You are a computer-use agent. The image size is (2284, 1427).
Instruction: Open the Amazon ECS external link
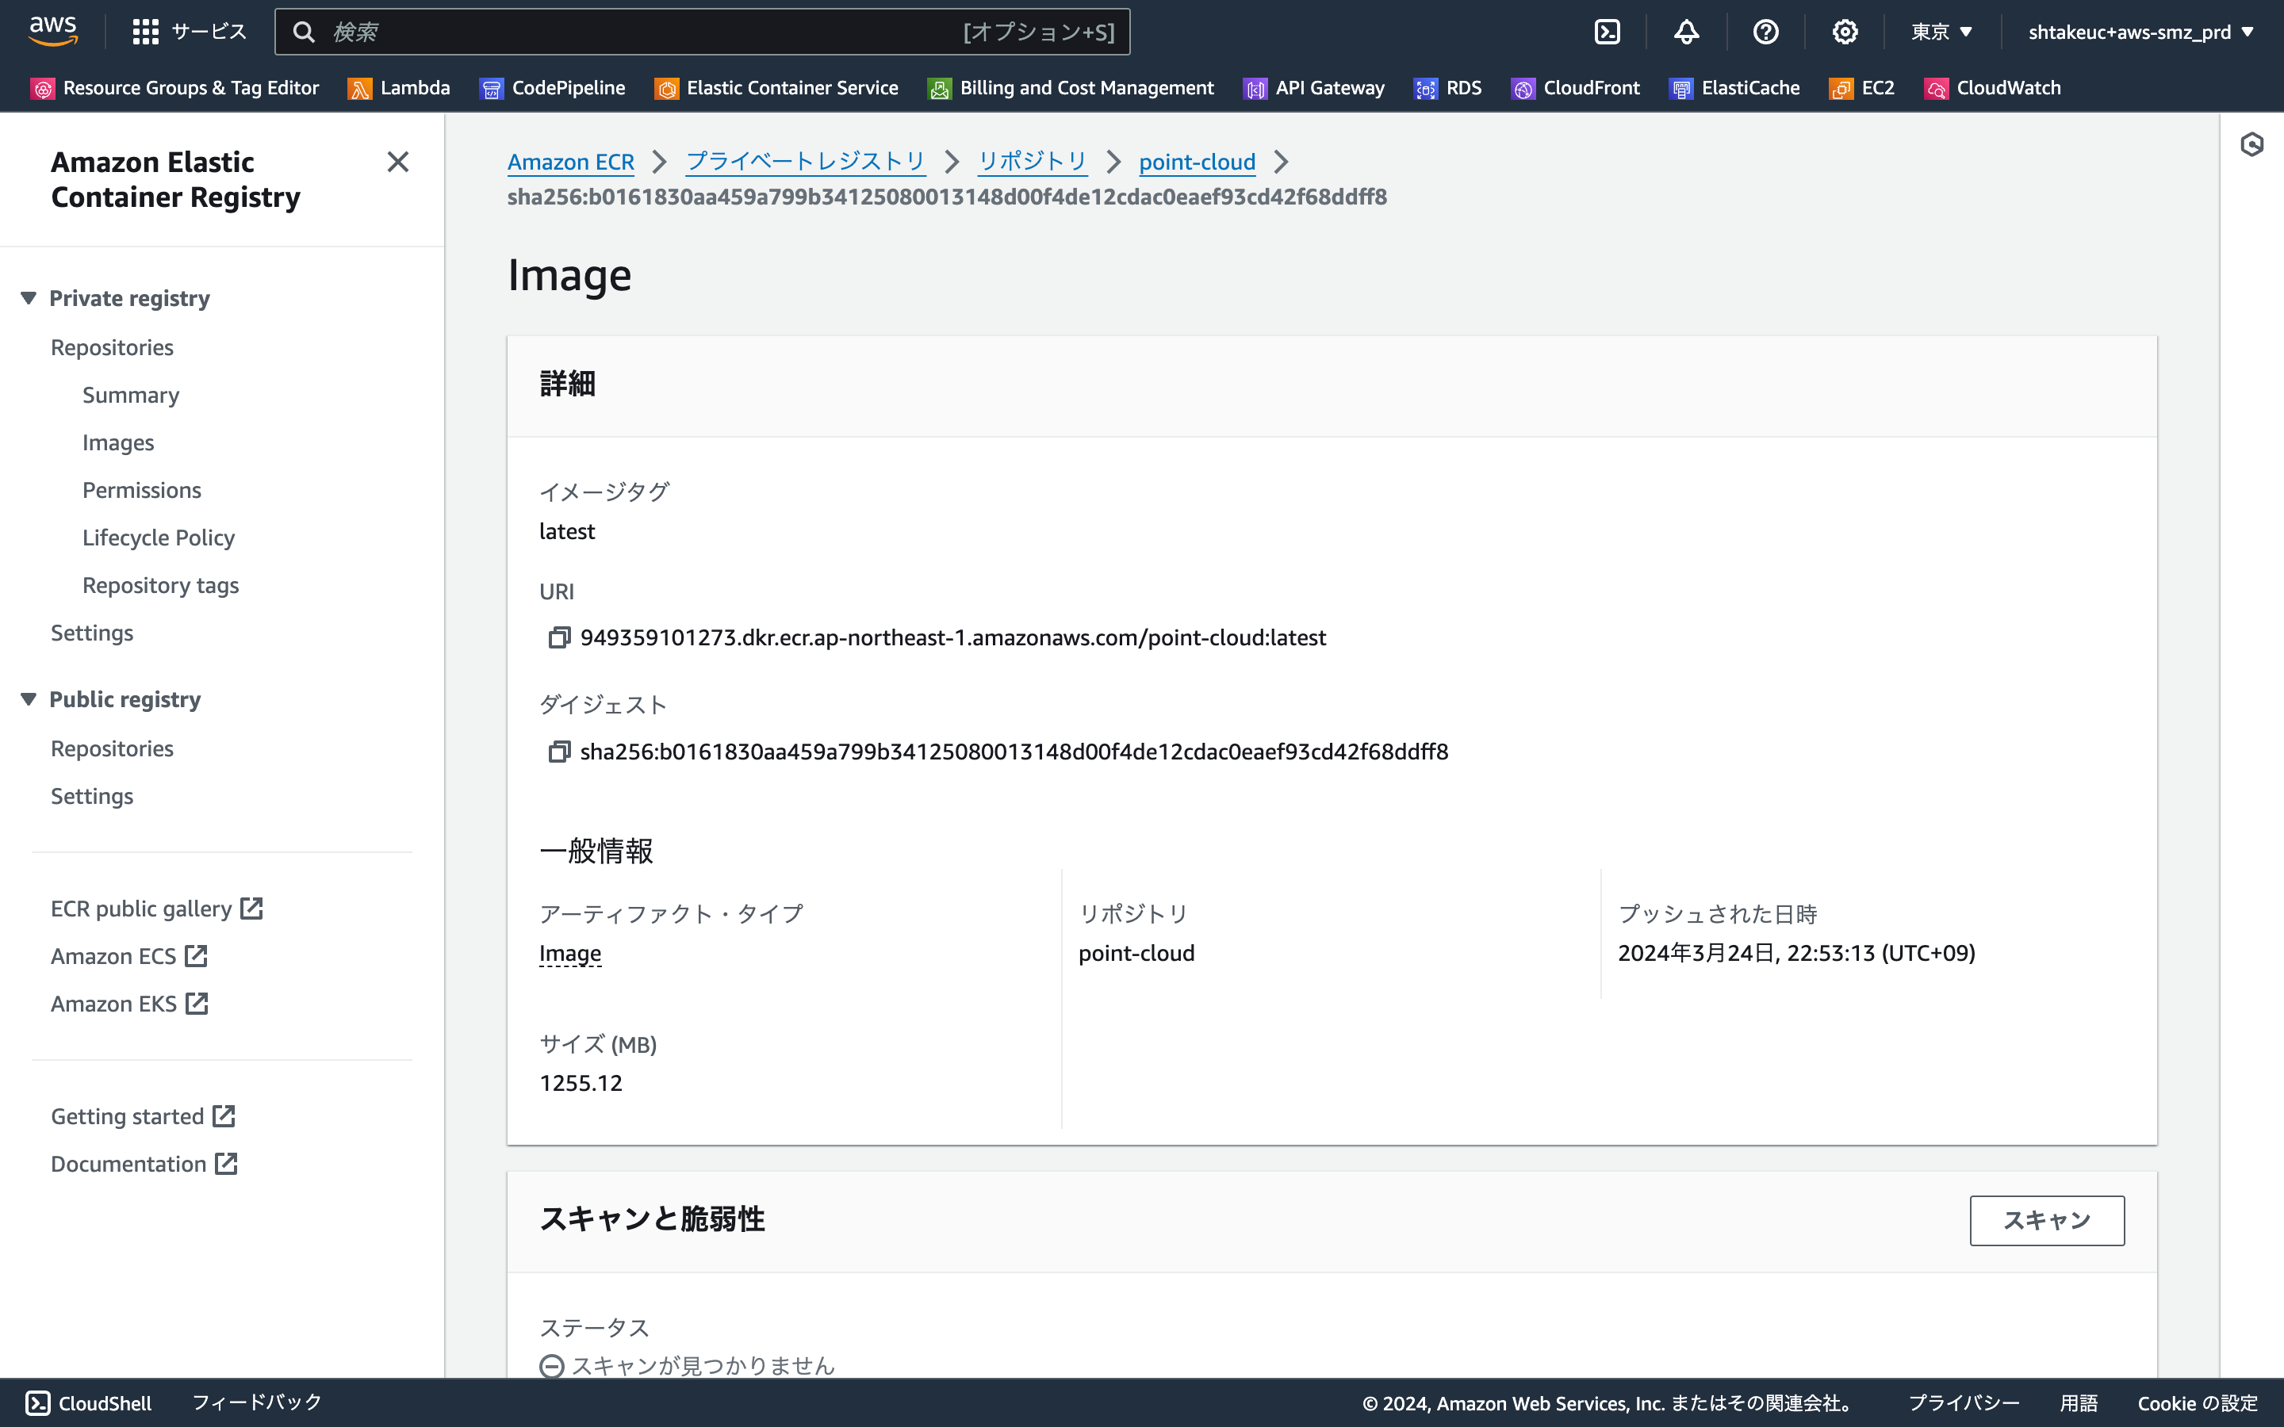coord(129,956)
